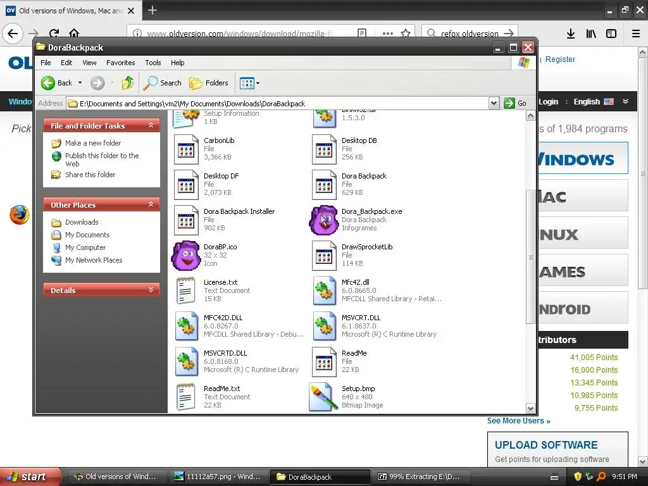Select the Mfc42.dll file icon
648x486 pixels.
tap(324, 291)
